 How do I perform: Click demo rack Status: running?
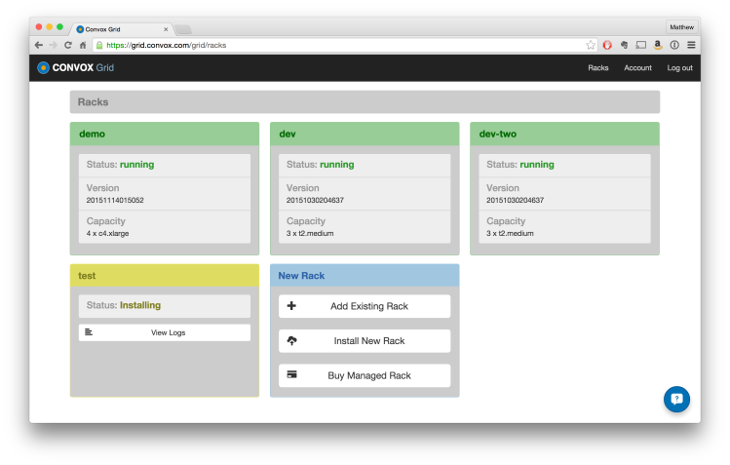pos(120,165)
